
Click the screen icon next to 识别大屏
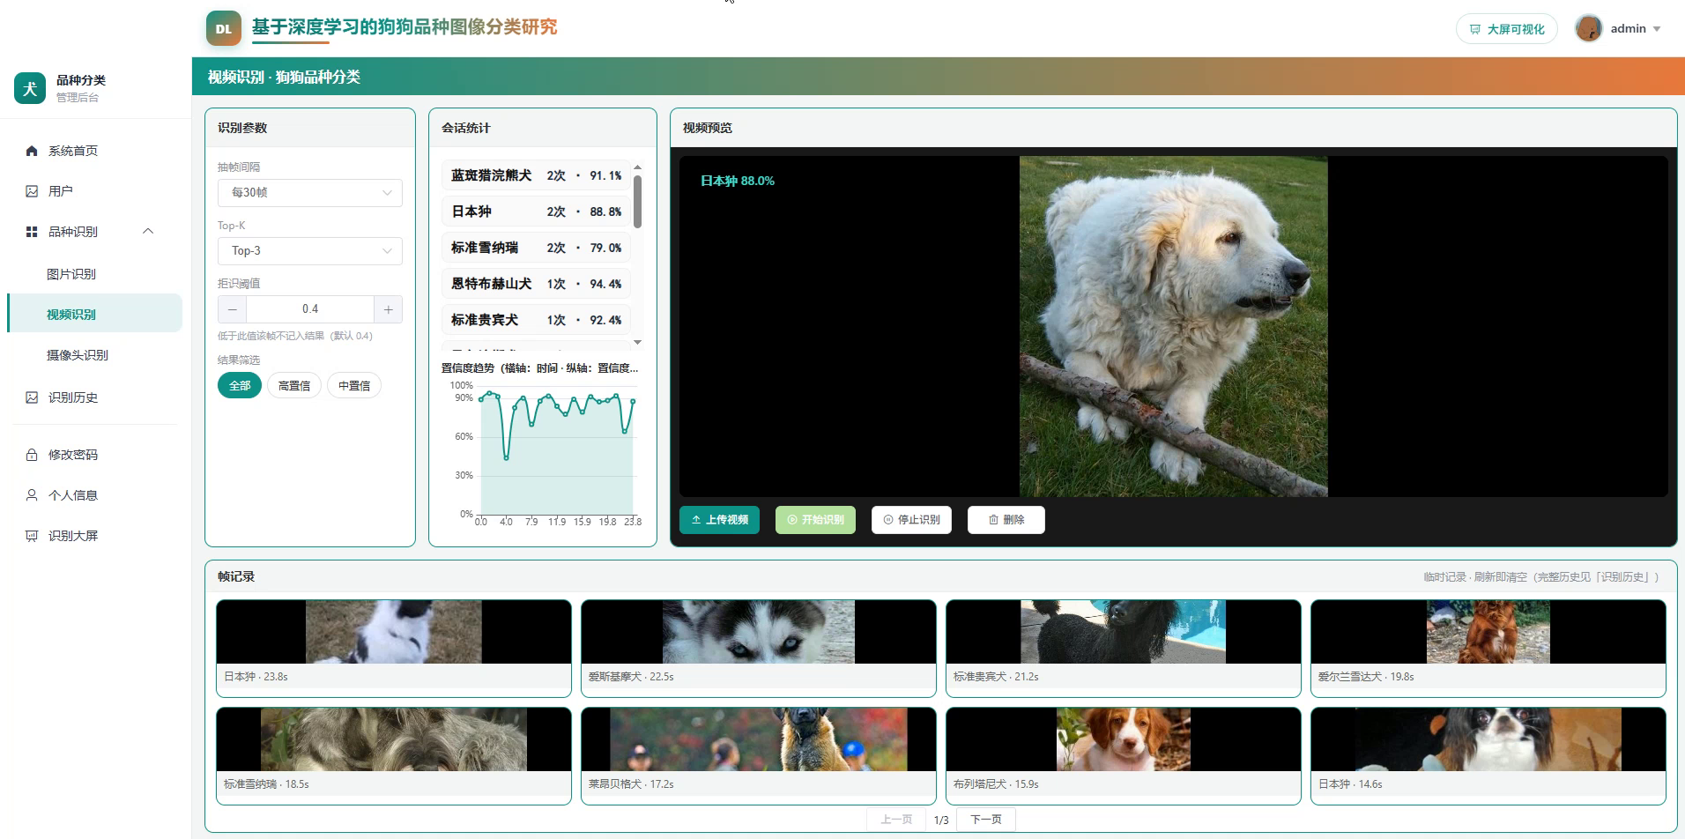(32, 536)
